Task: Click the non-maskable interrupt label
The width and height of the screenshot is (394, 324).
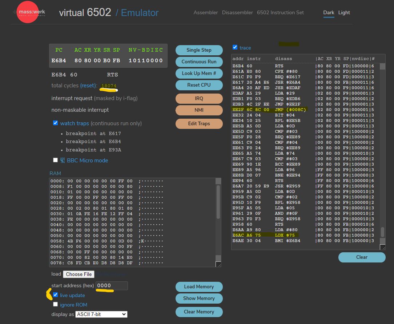Action: [x=80, y=110]
